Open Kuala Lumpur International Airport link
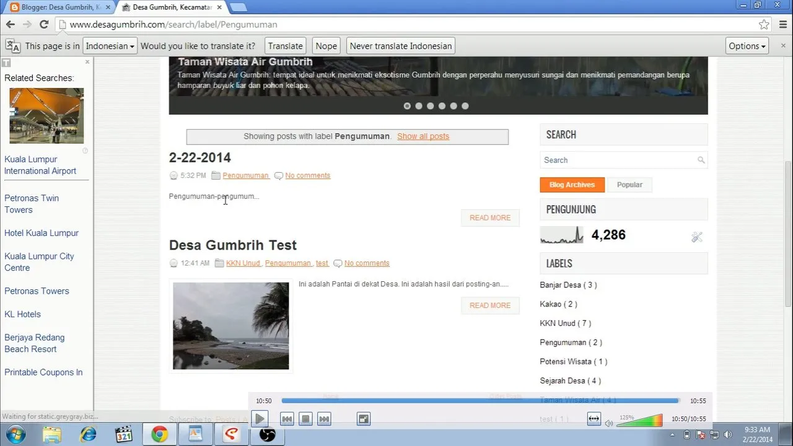Image resolution: width=793 pixels, height=446 pixels. tap(40, 165)
